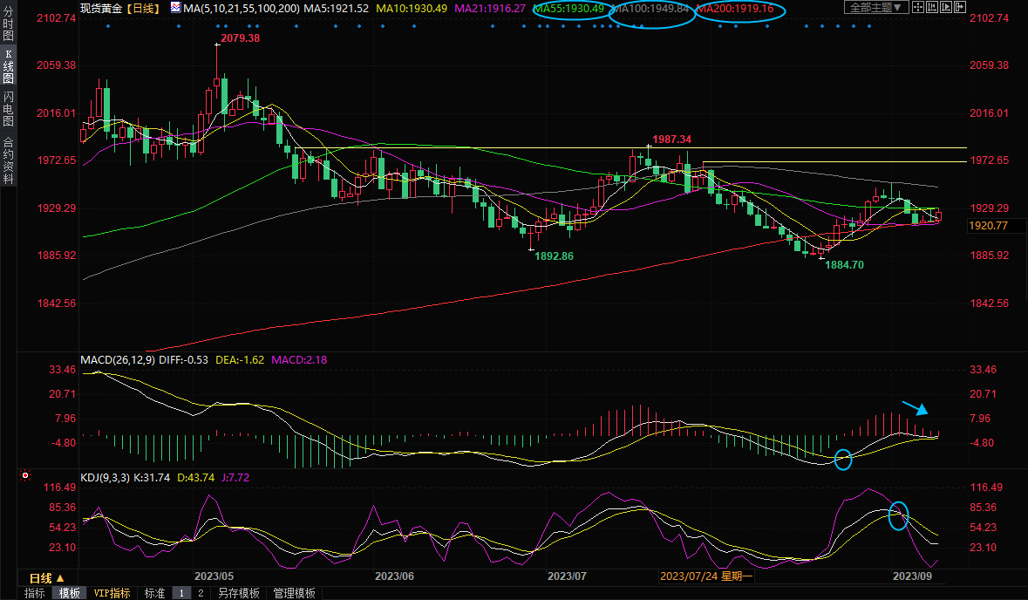Viewport: 1028px width, 600px height.
Task: Click 另存模板 to save template
Action: (239, 593)
